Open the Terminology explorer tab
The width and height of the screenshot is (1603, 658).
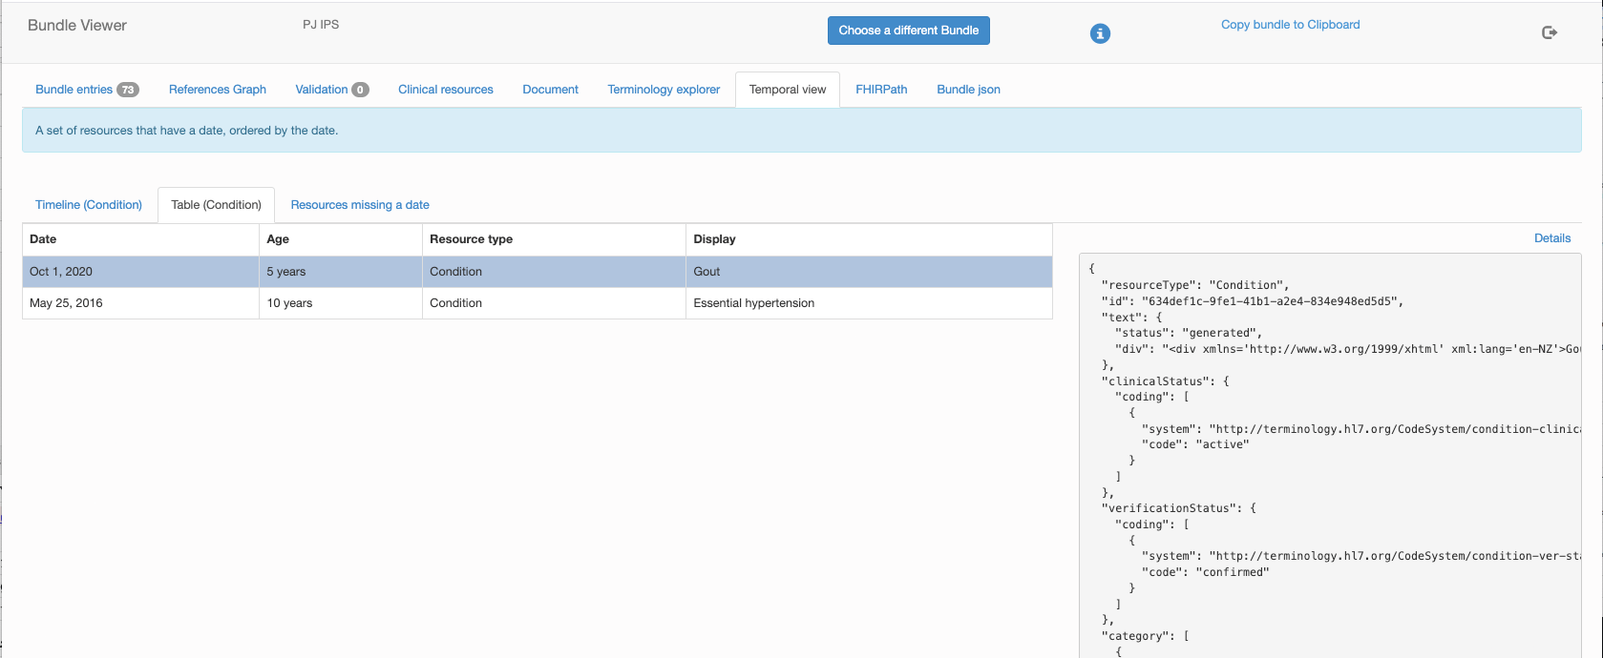point(664,90)
